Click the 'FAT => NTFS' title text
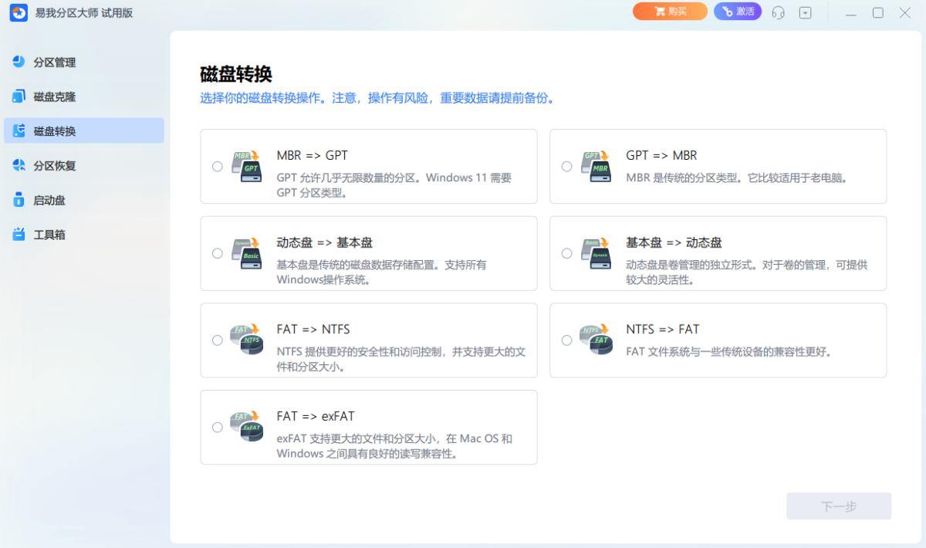The width and height of the screenshot is (926, 548). (313, 330)
